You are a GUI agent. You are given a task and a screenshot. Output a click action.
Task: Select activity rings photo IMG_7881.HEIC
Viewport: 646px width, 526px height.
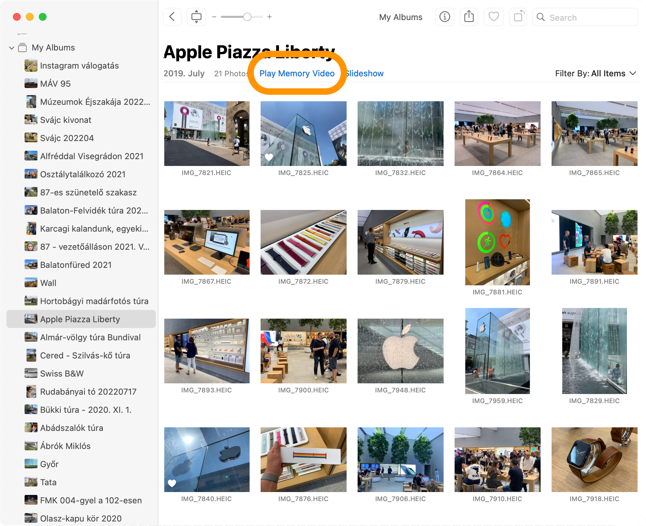[x=498, y=242]
